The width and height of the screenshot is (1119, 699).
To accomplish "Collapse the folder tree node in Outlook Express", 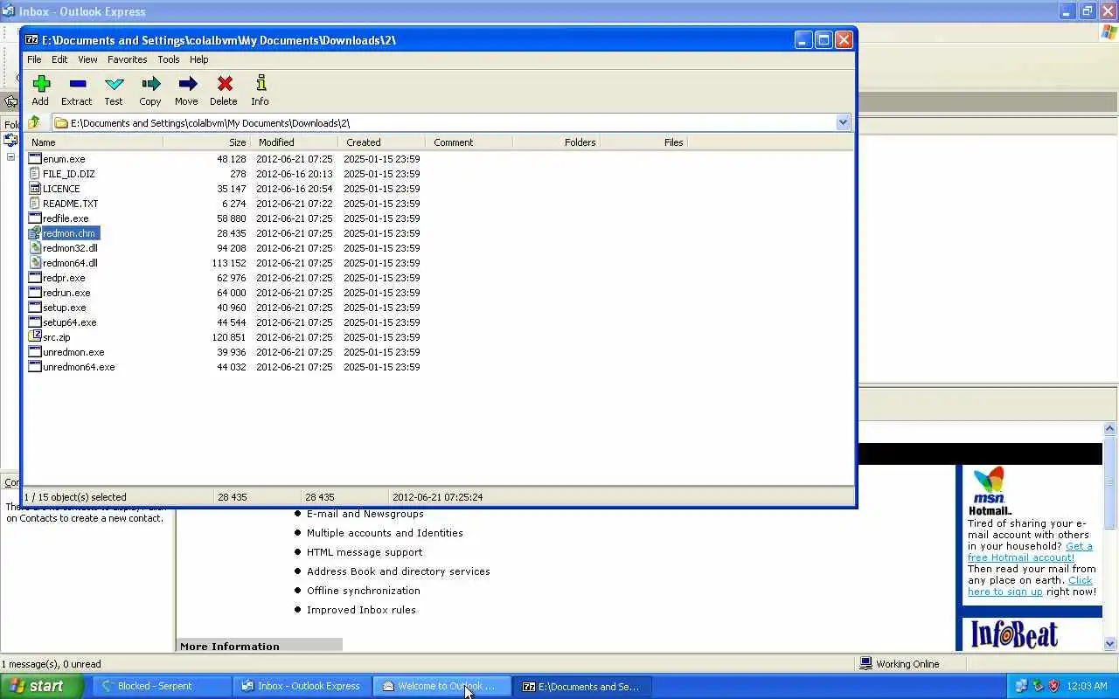I will [10, 157].
